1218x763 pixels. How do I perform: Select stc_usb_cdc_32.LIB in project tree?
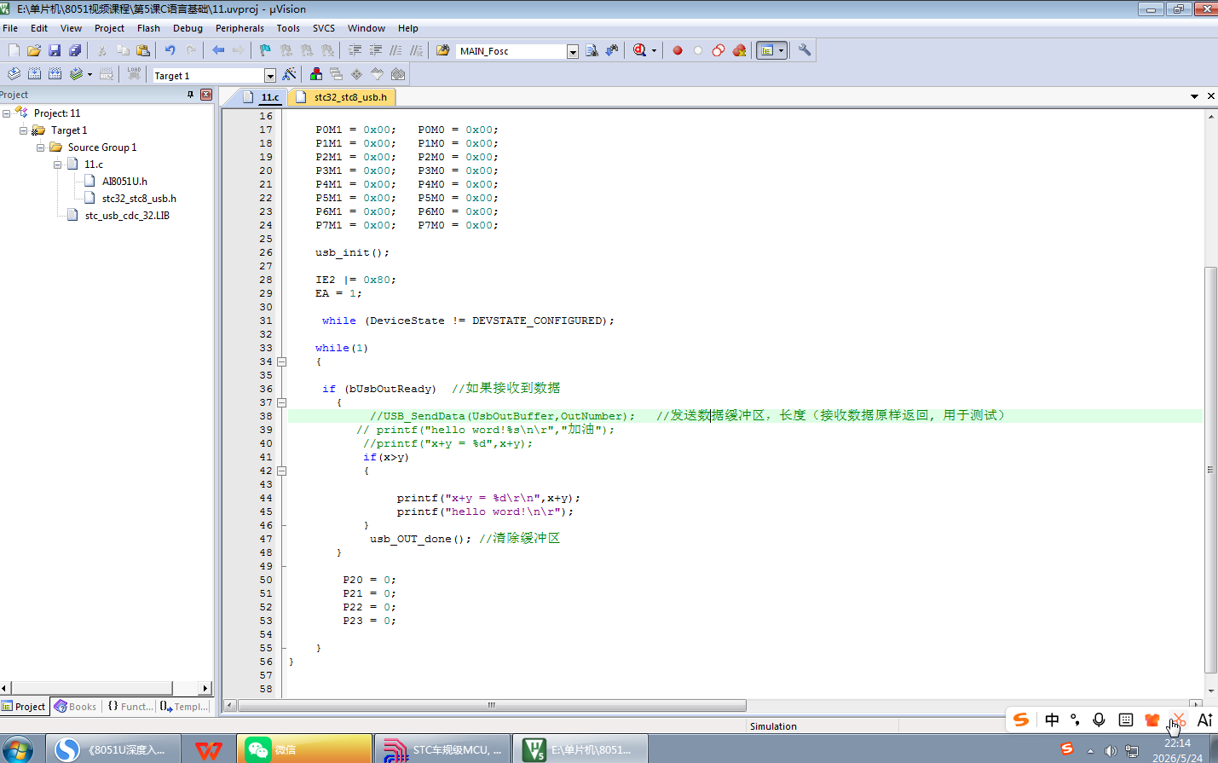(127, 216)
